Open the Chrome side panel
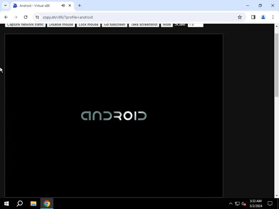Viewport: 279px width, 209px height. pyautogui.click(x=253, y=17)
